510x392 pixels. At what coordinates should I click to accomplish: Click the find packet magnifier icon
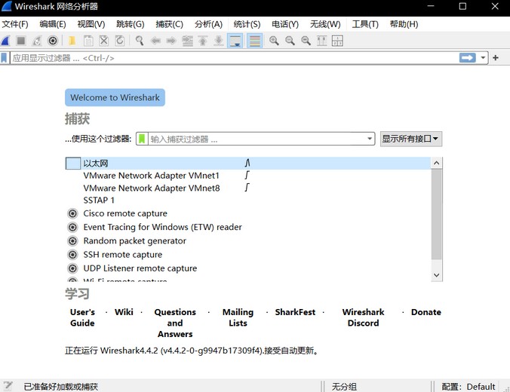(x=140, y=41)
